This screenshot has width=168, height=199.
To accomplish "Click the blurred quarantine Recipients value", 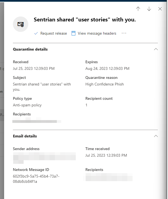I will coord(37,120).
